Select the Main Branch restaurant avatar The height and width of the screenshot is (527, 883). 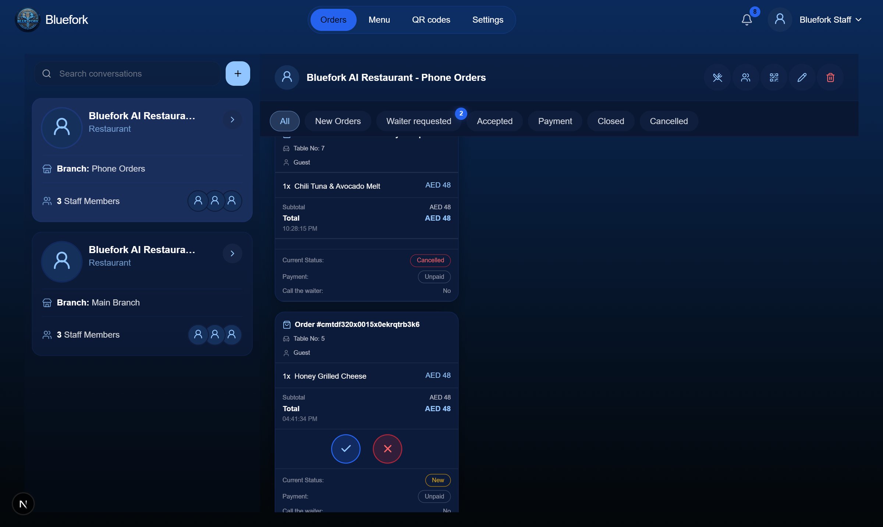[61, 261]
